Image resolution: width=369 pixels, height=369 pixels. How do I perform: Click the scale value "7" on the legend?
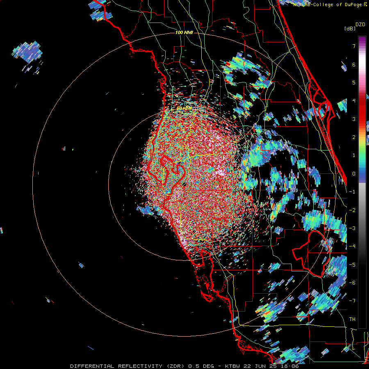(x=354, y=46)
